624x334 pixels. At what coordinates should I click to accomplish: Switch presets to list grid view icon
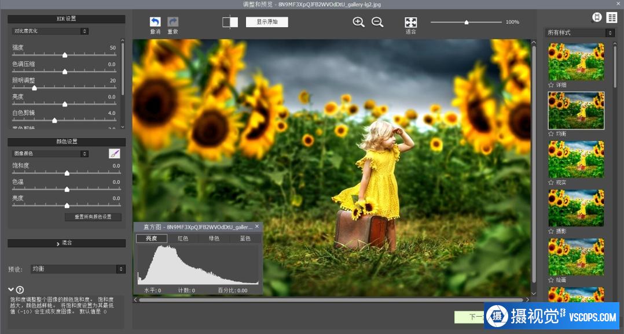click(612, 17)
